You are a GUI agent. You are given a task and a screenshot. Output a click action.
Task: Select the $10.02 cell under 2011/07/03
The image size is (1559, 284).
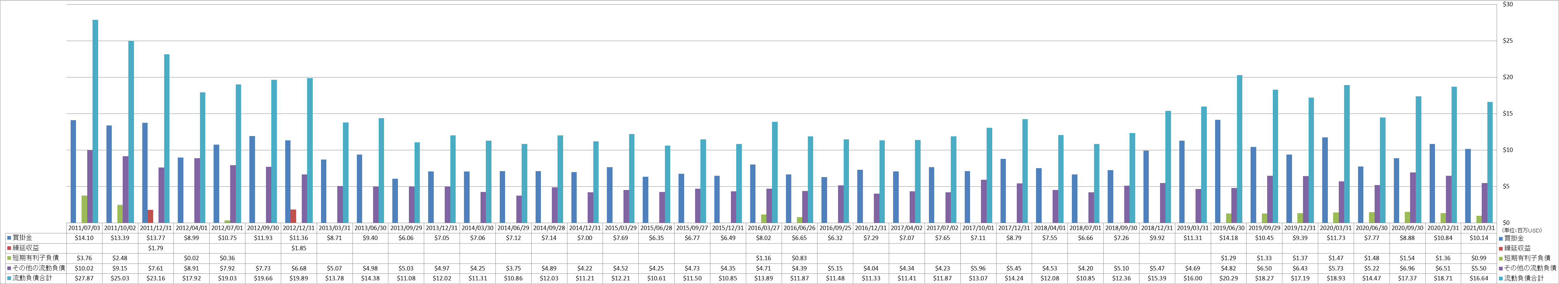click(x=85, y=268)
